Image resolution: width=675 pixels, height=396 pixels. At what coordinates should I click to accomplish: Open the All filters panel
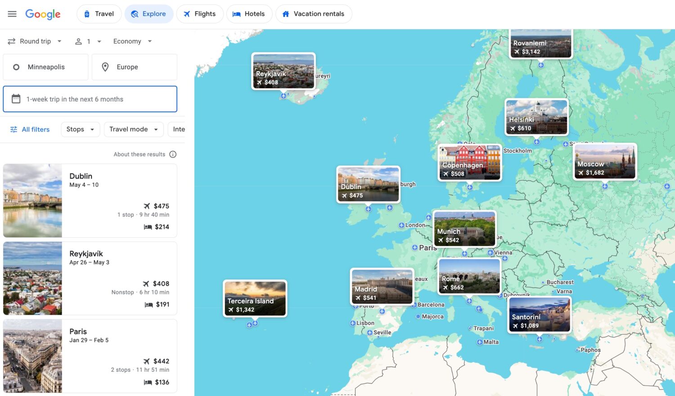pos(30,129)
